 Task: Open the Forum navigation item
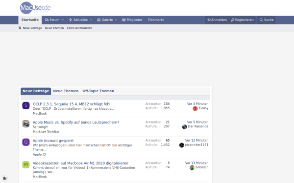(x=52, y=20)
